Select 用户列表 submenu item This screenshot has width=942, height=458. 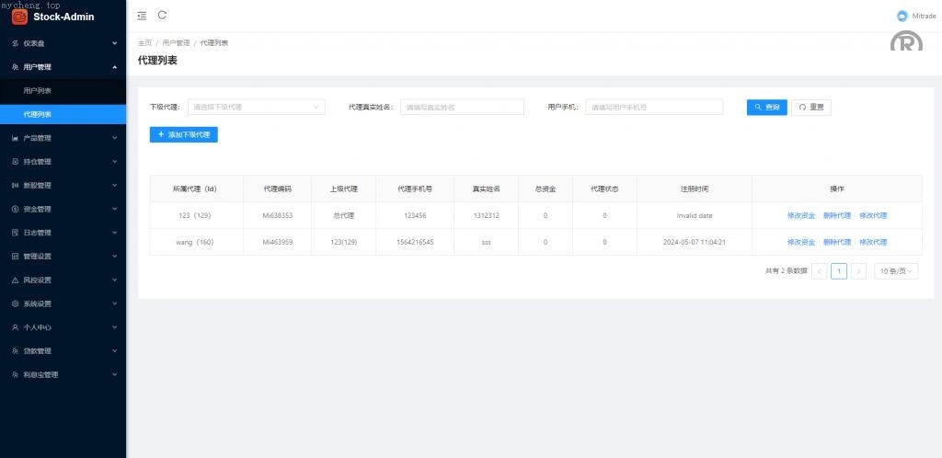[38, 90]
